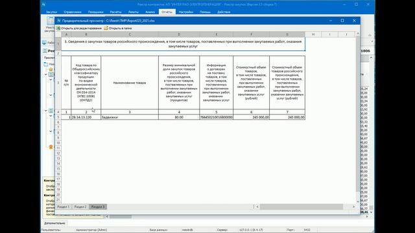Select the Отчёты menu tab

click(x=167, y=12)
